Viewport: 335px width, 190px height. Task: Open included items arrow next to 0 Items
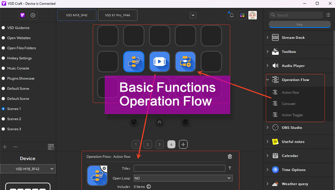149,187
